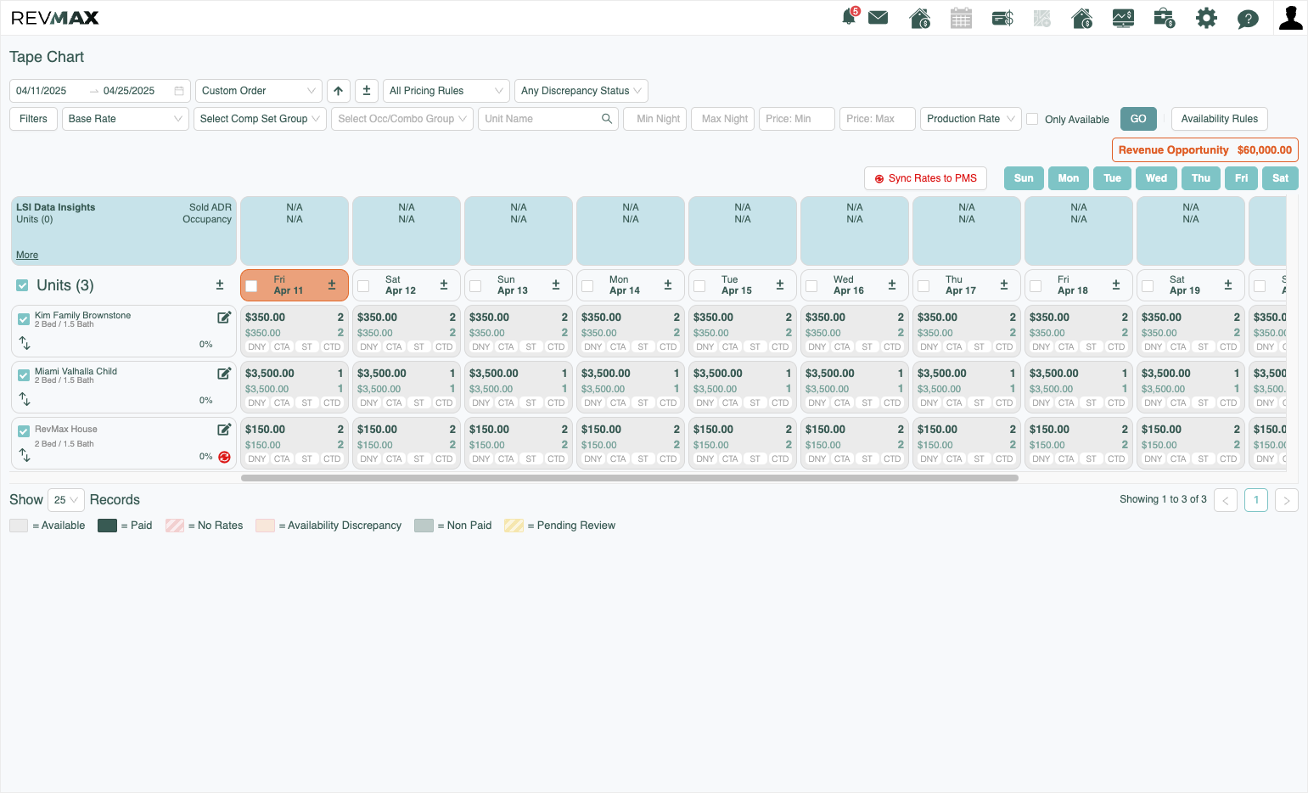
Task: Click the More link in LSI Data Insights
Action: tap(27, 256)
